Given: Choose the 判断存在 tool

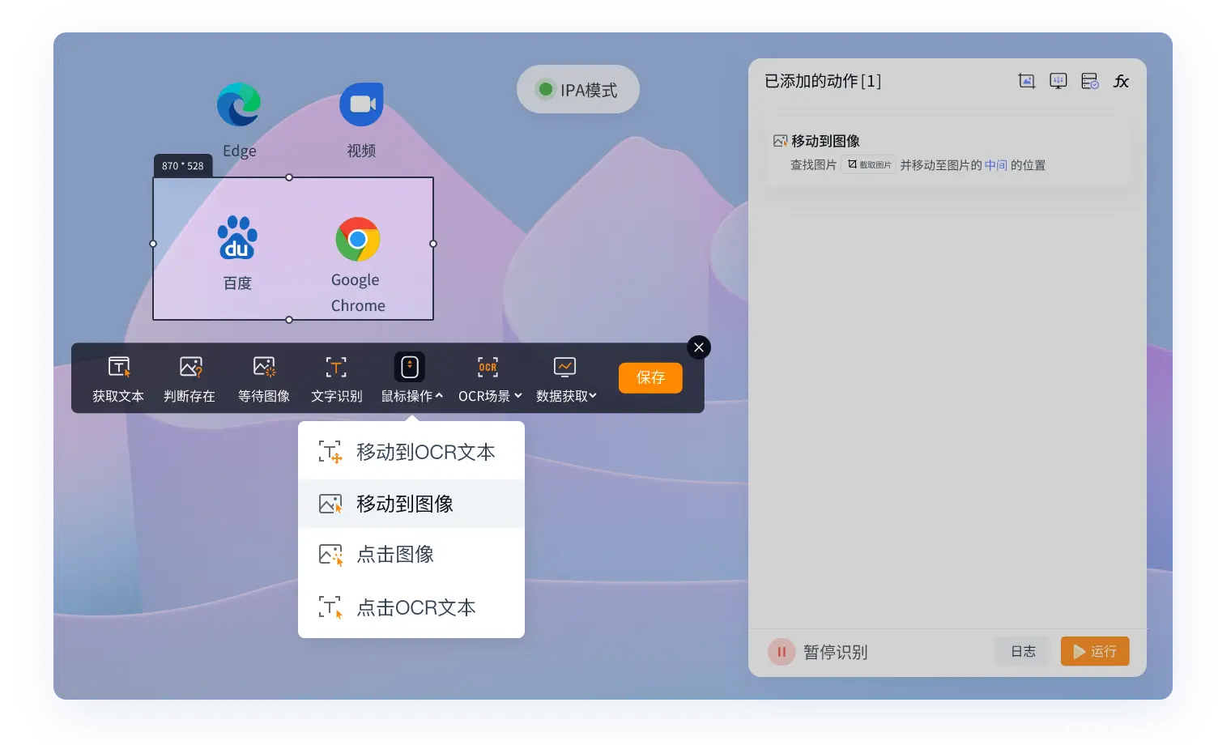Looking at the screenshot, I should (x=190, y=379).
